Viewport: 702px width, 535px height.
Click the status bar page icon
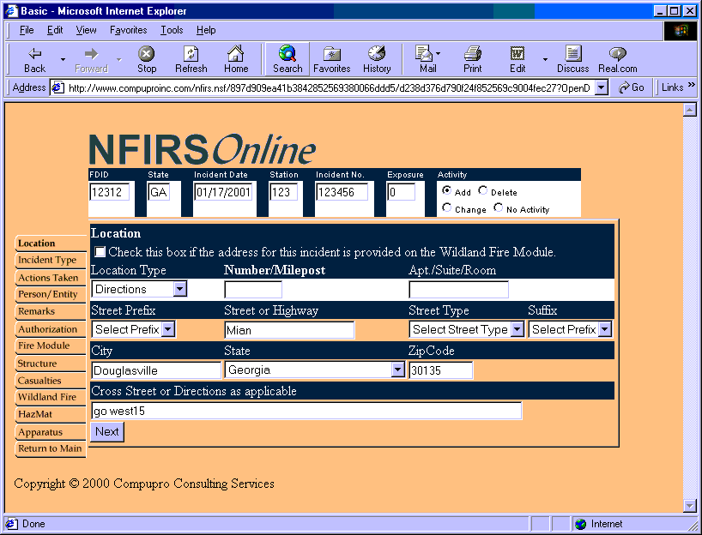click(12, 523)
